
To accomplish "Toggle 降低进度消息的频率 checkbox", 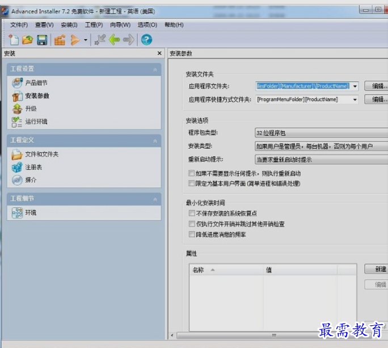I will tap(192, 234).
